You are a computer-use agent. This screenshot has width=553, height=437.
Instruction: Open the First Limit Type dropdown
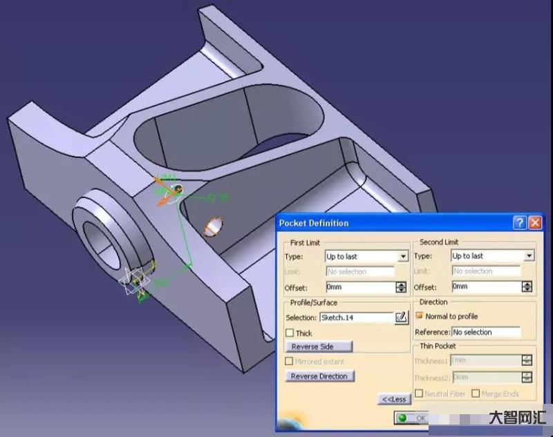point(403,256)
